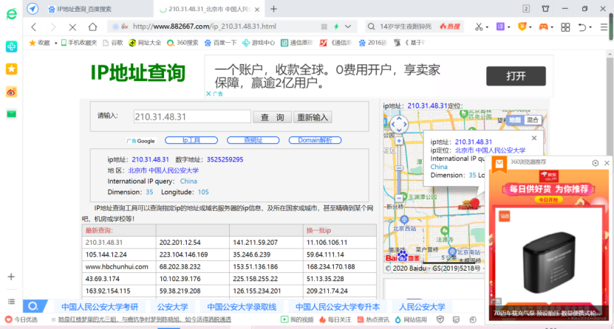Click the blue search magnifier at the bottom bar
614x329 pixels.
34,306
